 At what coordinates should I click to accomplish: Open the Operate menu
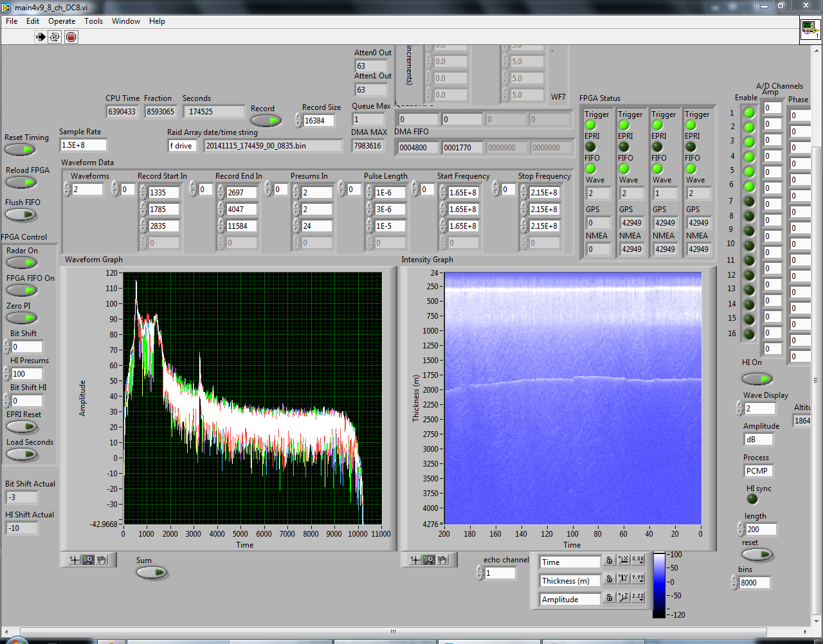pos(62,21)
